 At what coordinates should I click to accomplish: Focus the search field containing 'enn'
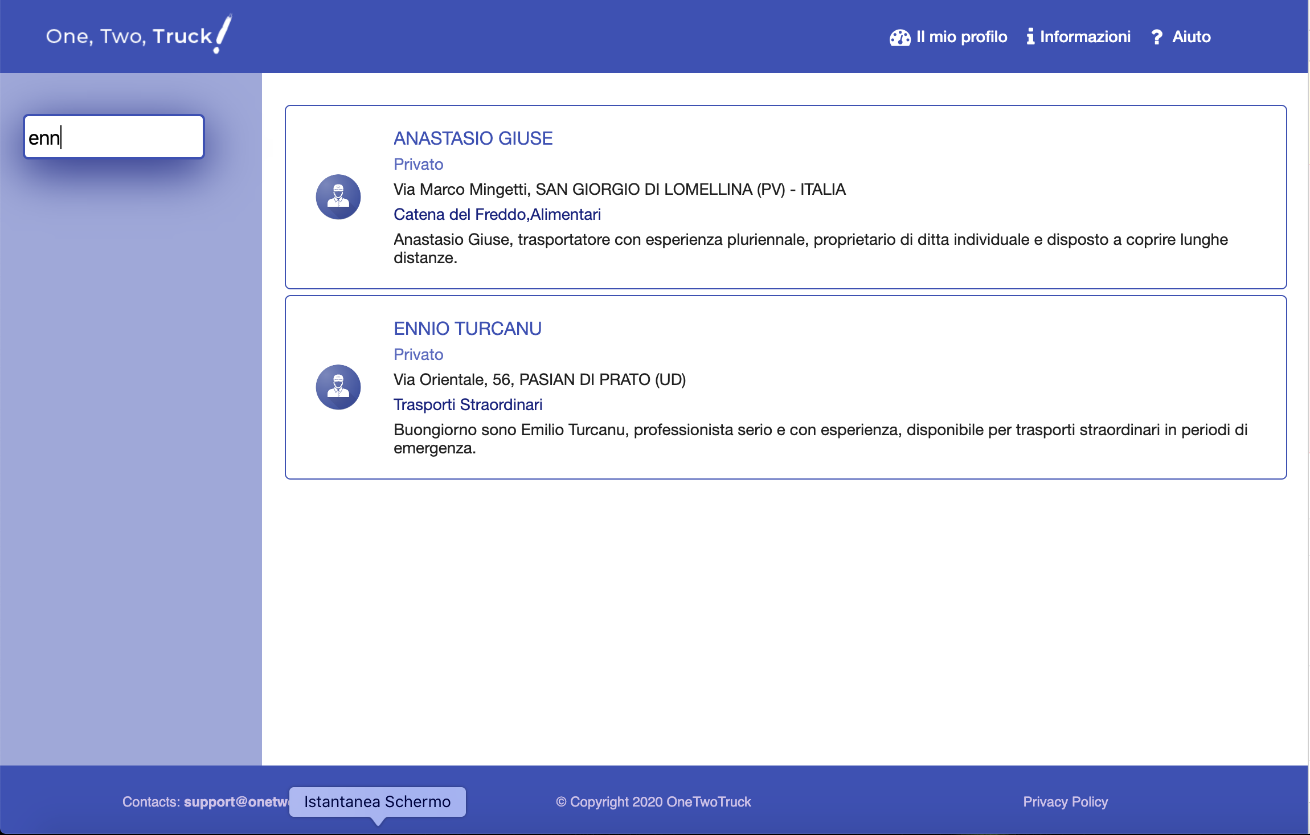point(114,137)
